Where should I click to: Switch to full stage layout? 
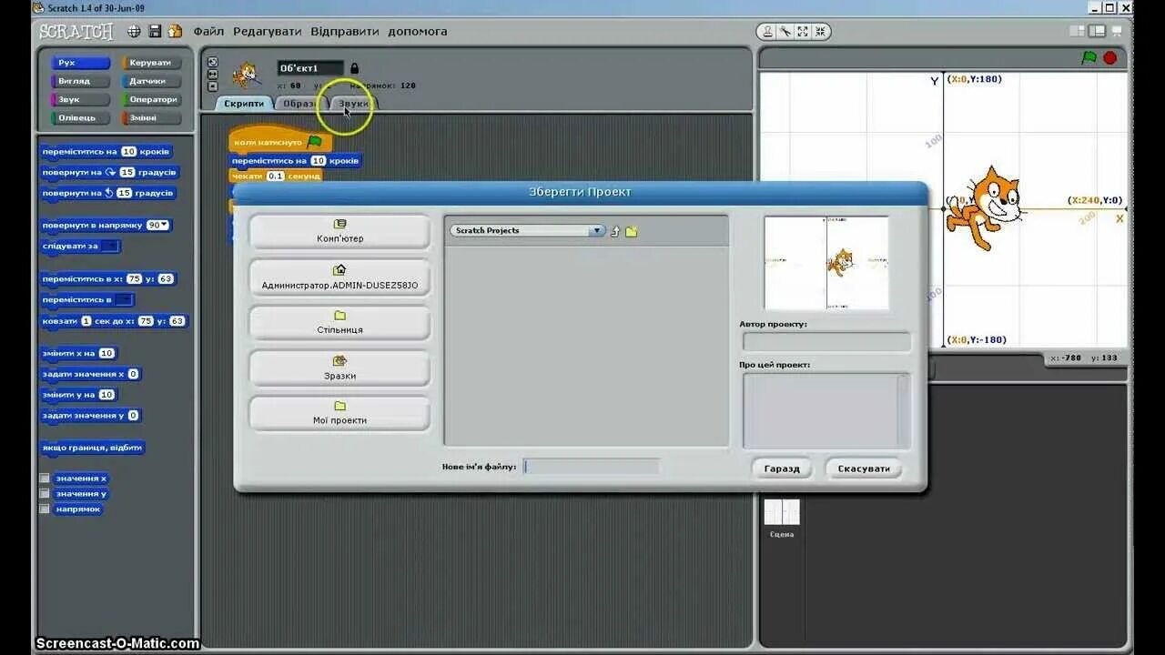pos(1097,31)
